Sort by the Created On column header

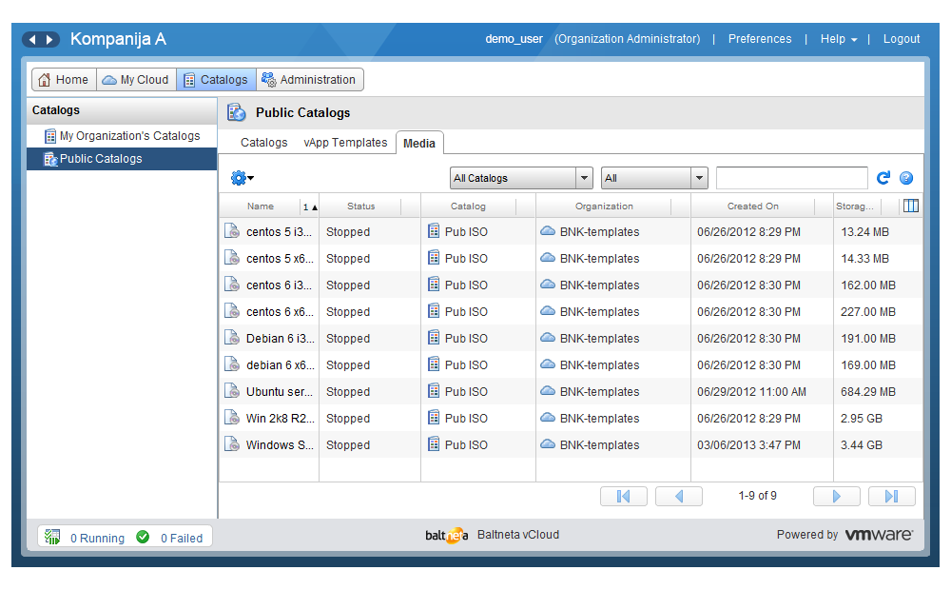coord(752,206)
